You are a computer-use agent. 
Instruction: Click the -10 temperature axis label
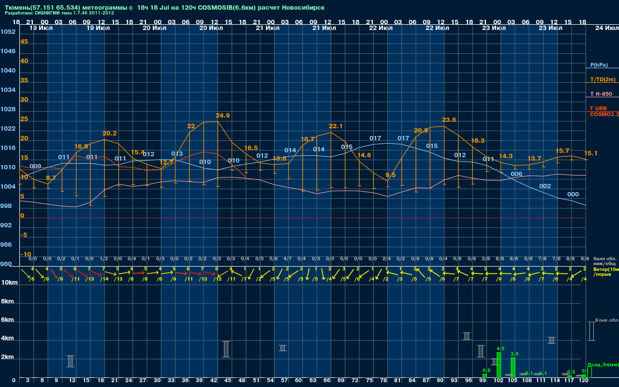26,254
